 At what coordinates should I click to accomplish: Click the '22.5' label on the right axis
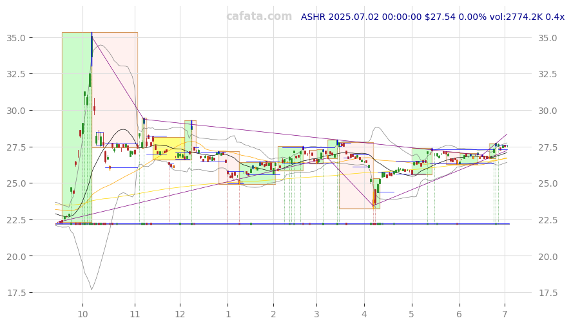point(548,220)
